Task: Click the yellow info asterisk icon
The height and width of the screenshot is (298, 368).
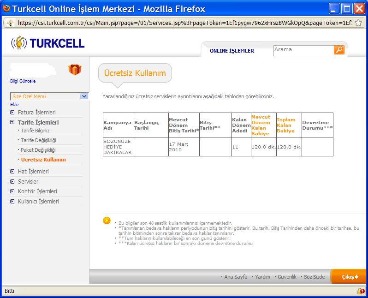Action: tap(107, 221)
